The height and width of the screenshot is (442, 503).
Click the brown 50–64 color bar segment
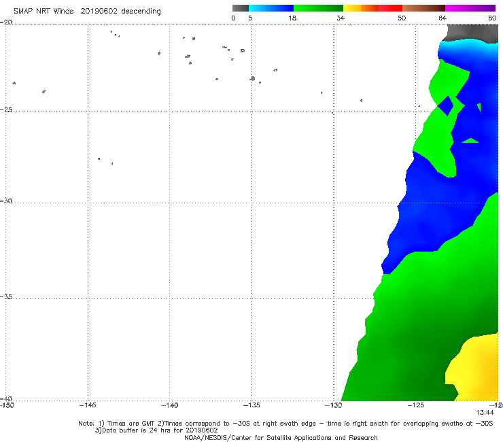(x=423, y=8)
